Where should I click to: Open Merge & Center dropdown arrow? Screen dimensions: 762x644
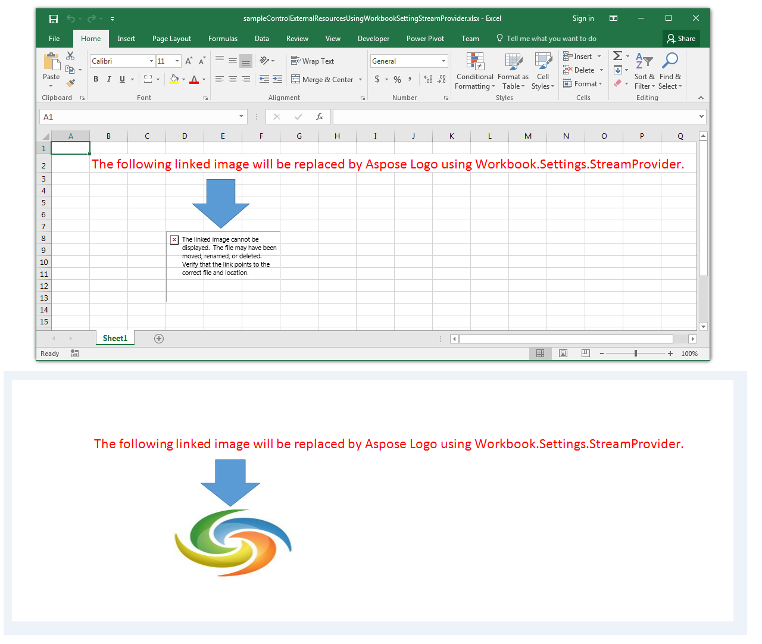[361, 79]
